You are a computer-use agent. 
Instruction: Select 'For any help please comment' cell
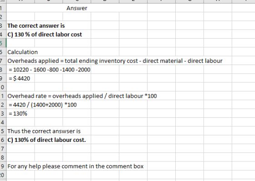pyautogui.click(x=76, y=166)
